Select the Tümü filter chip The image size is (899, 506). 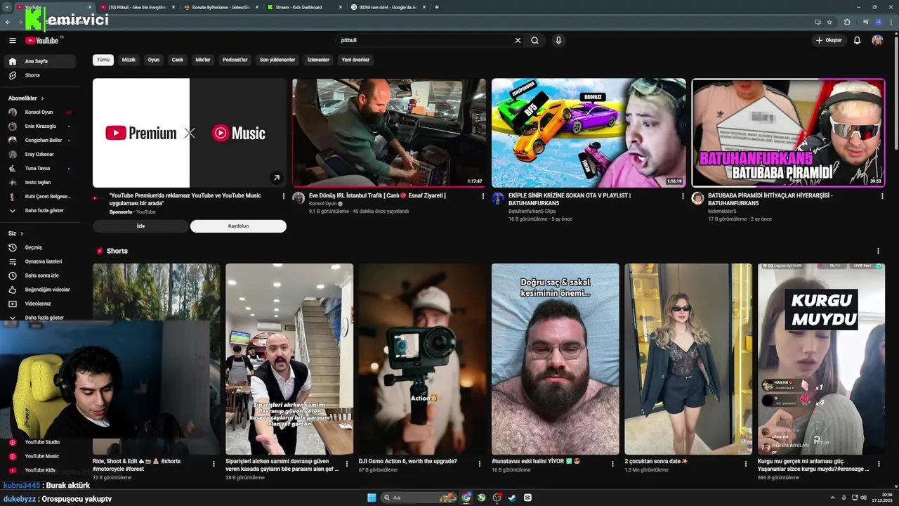click(x=103, y=60)
